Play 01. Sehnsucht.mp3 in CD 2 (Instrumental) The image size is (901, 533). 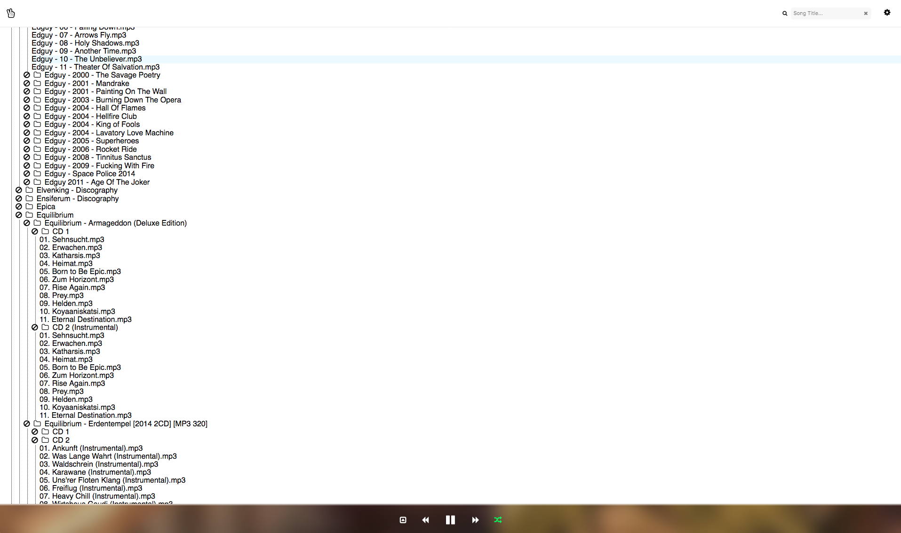(x=72, y=336)
